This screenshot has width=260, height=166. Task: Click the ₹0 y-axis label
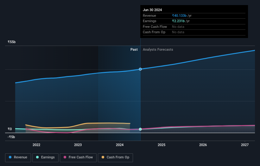click(10, 129)
